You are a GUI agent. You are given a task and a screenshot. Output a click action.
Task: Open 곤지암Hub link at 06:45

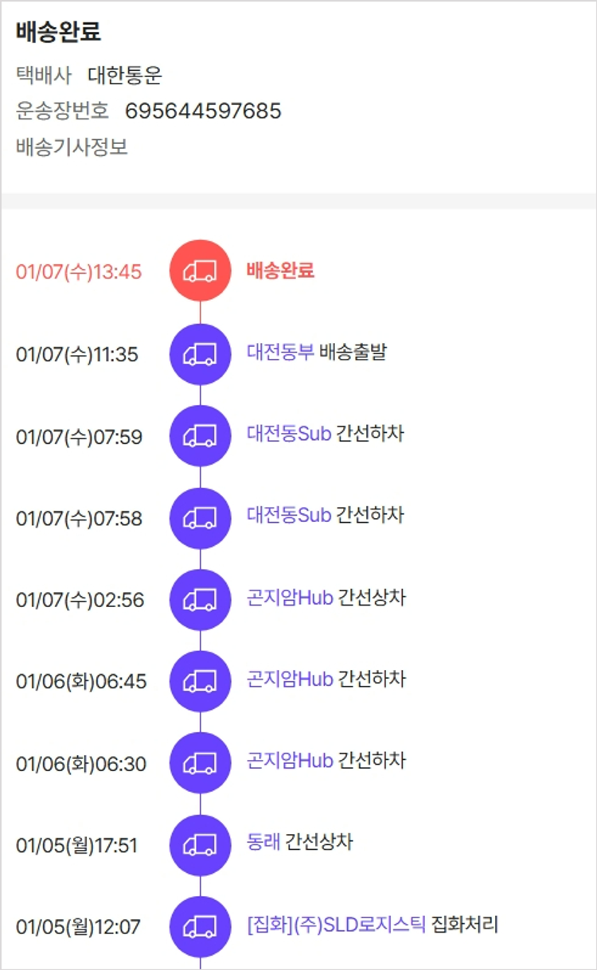coord(290,680)
